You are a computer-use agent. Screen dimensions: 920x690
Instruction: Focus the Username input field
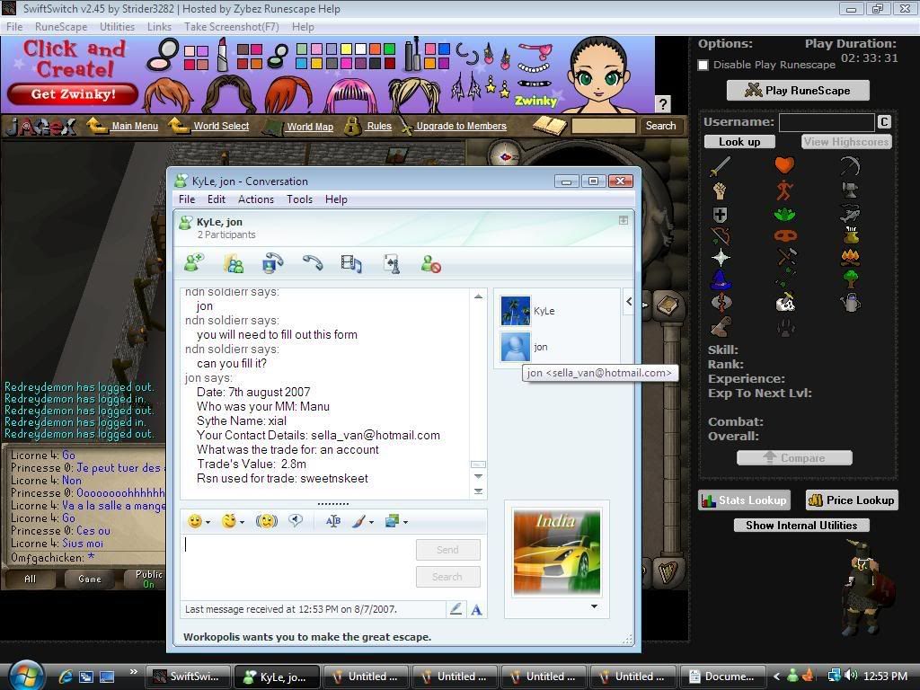click(x=827, y=122)
